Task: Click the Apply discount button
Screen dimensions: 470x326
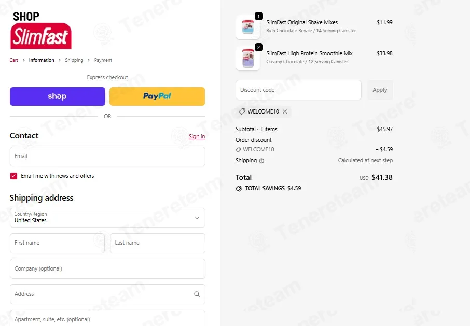Action: 380,90
